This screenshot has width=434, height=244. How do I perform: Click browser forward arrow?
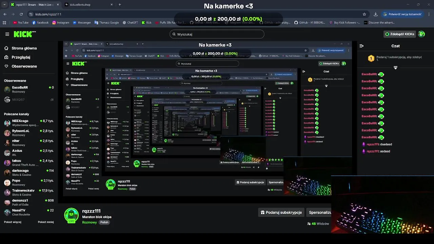(13, 14)
